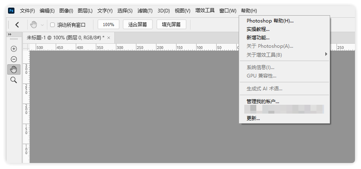
Task: Close the 未标题-1 document tab
Action: pyautogui.click(x=109, y=38)
